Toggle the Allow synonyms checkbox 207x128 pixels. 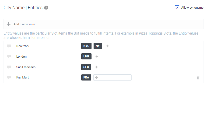point(177,8)
